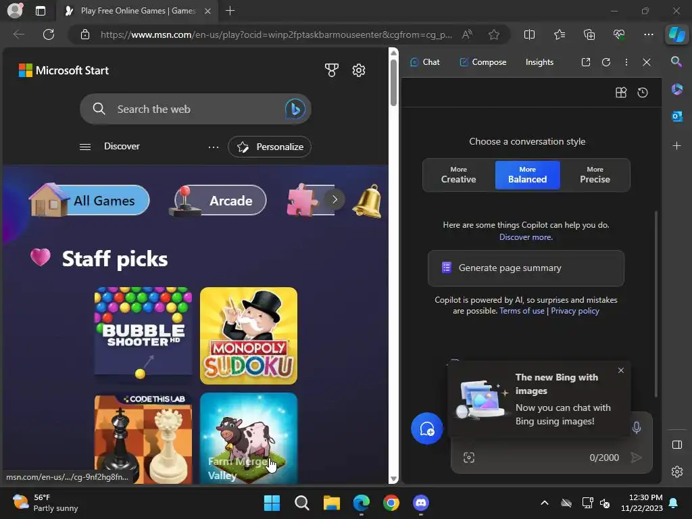The image size is (692, 519).
Task: Refresh the Copilot pane
Action: pyautogui.click(x=606, y=62)
